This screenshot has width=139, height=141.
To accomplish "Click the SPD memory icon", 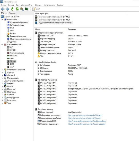I will [x=8, y=58].
